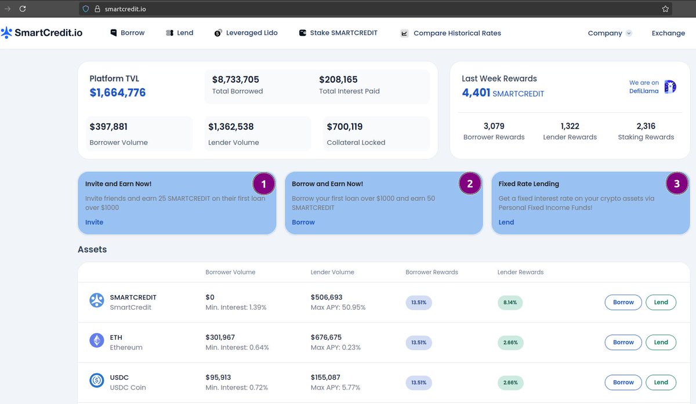Click the browser forward arrow

pyautogui.click(x=8, y=9)
